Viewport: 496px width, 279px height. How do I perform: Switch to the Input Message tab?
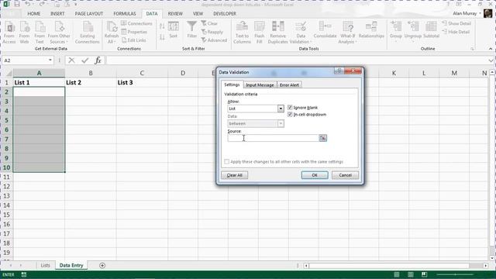click(260, 84)
